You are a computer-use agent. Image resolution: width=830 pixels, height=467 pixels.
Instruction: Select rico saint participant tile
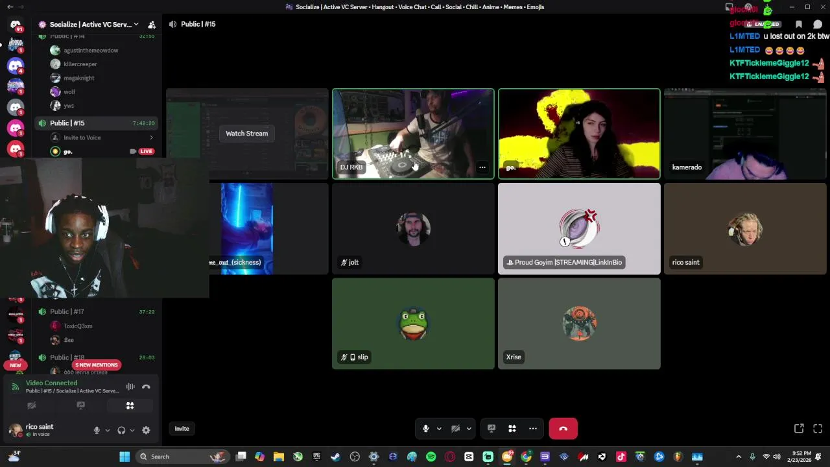(745, 229)
